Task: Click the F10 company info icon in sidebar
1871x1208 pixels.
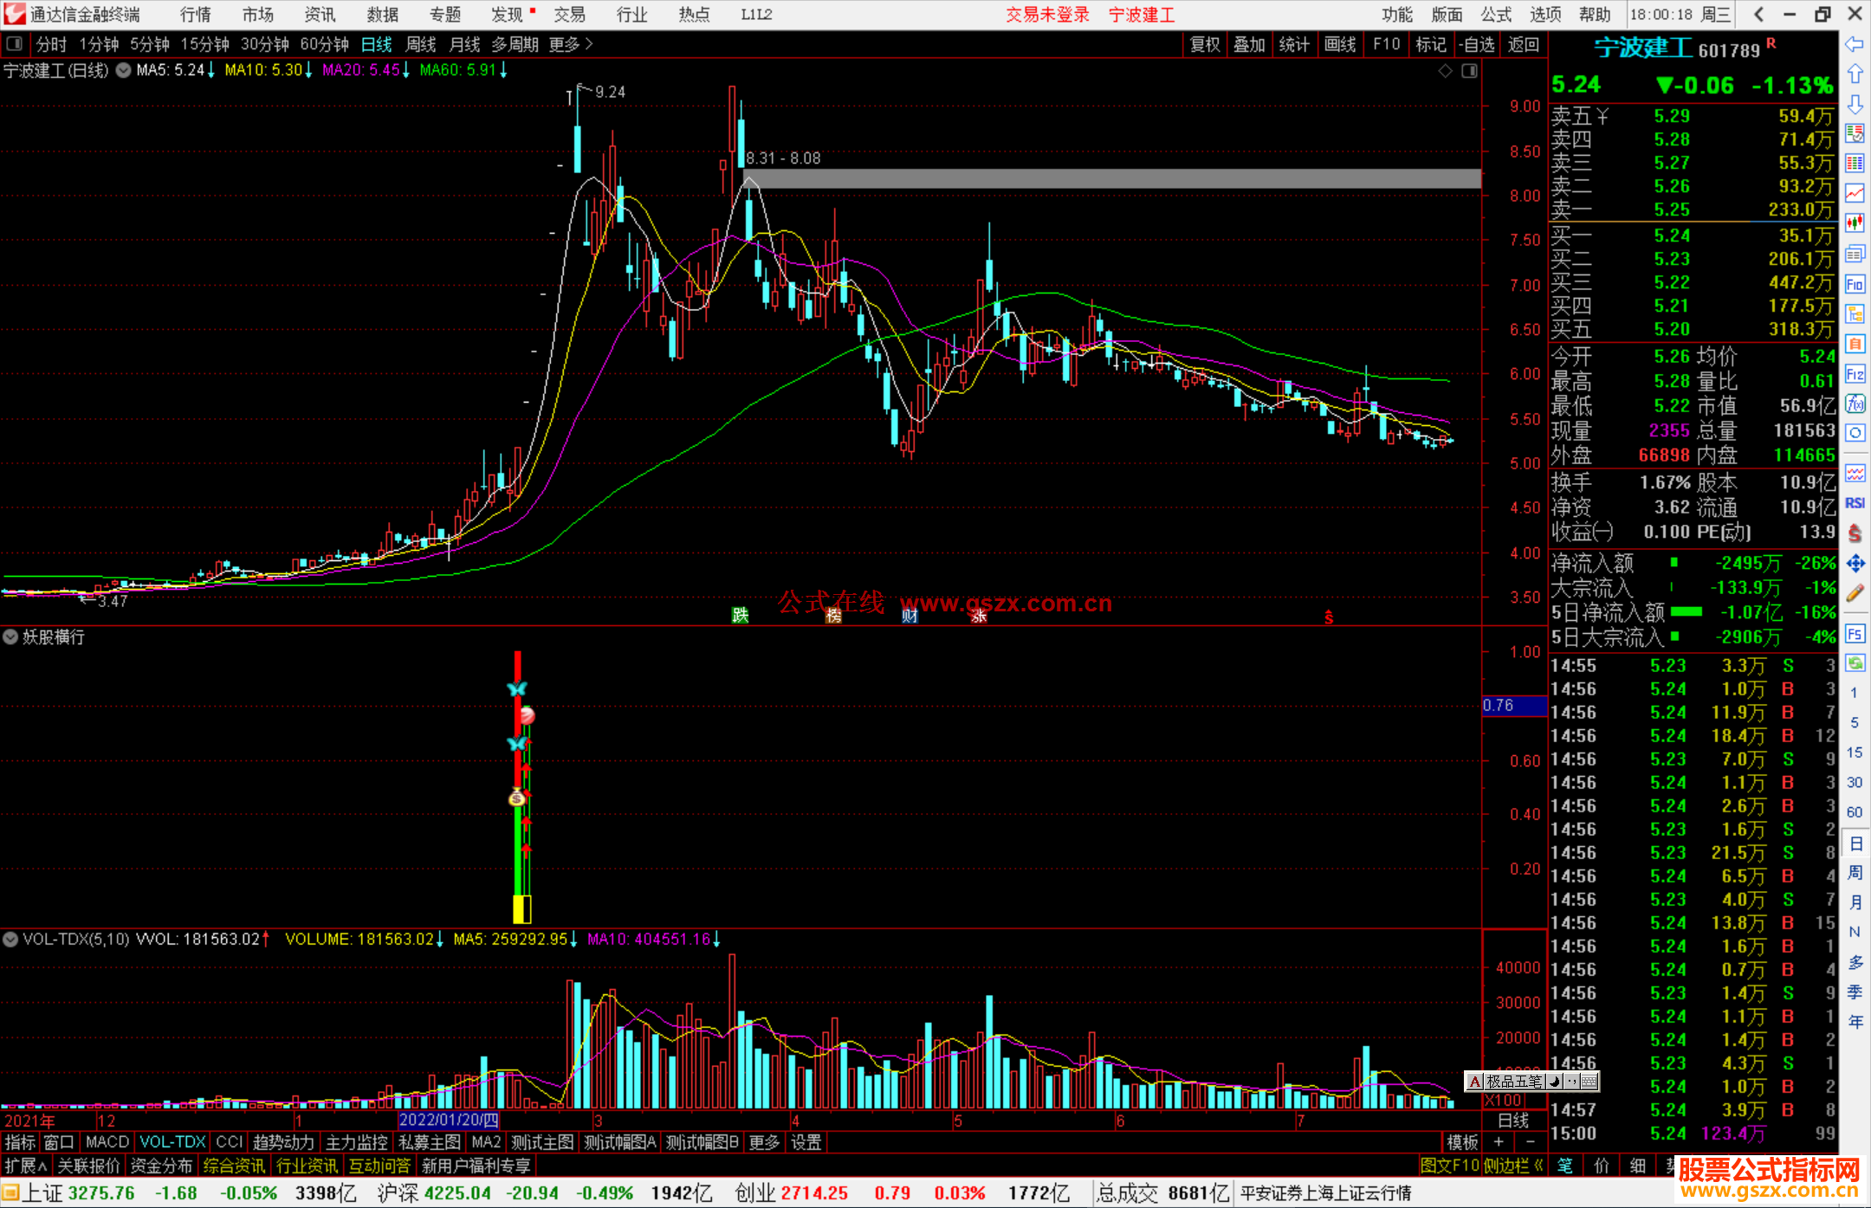Action: point(1855,284)
